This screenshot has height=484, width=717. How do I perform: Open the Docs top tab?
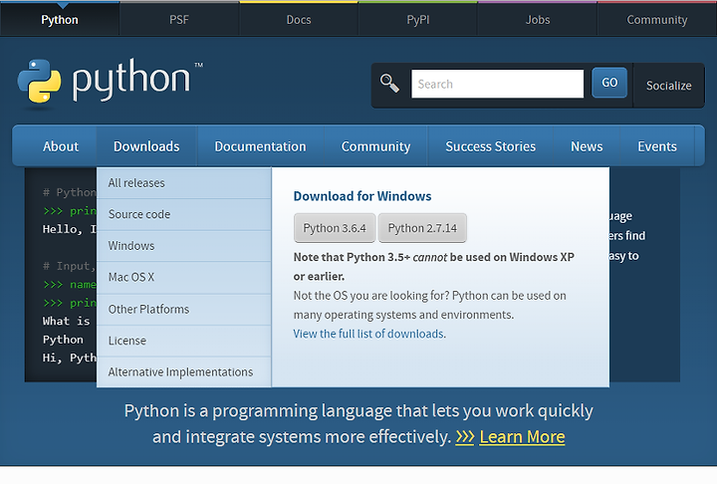coord(299,20)
